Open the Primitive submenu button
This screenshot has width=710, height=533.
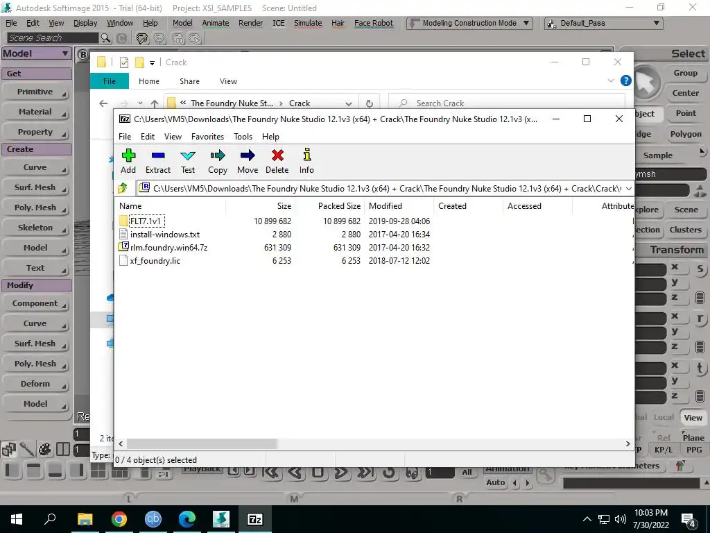click(x=36, y=92)
